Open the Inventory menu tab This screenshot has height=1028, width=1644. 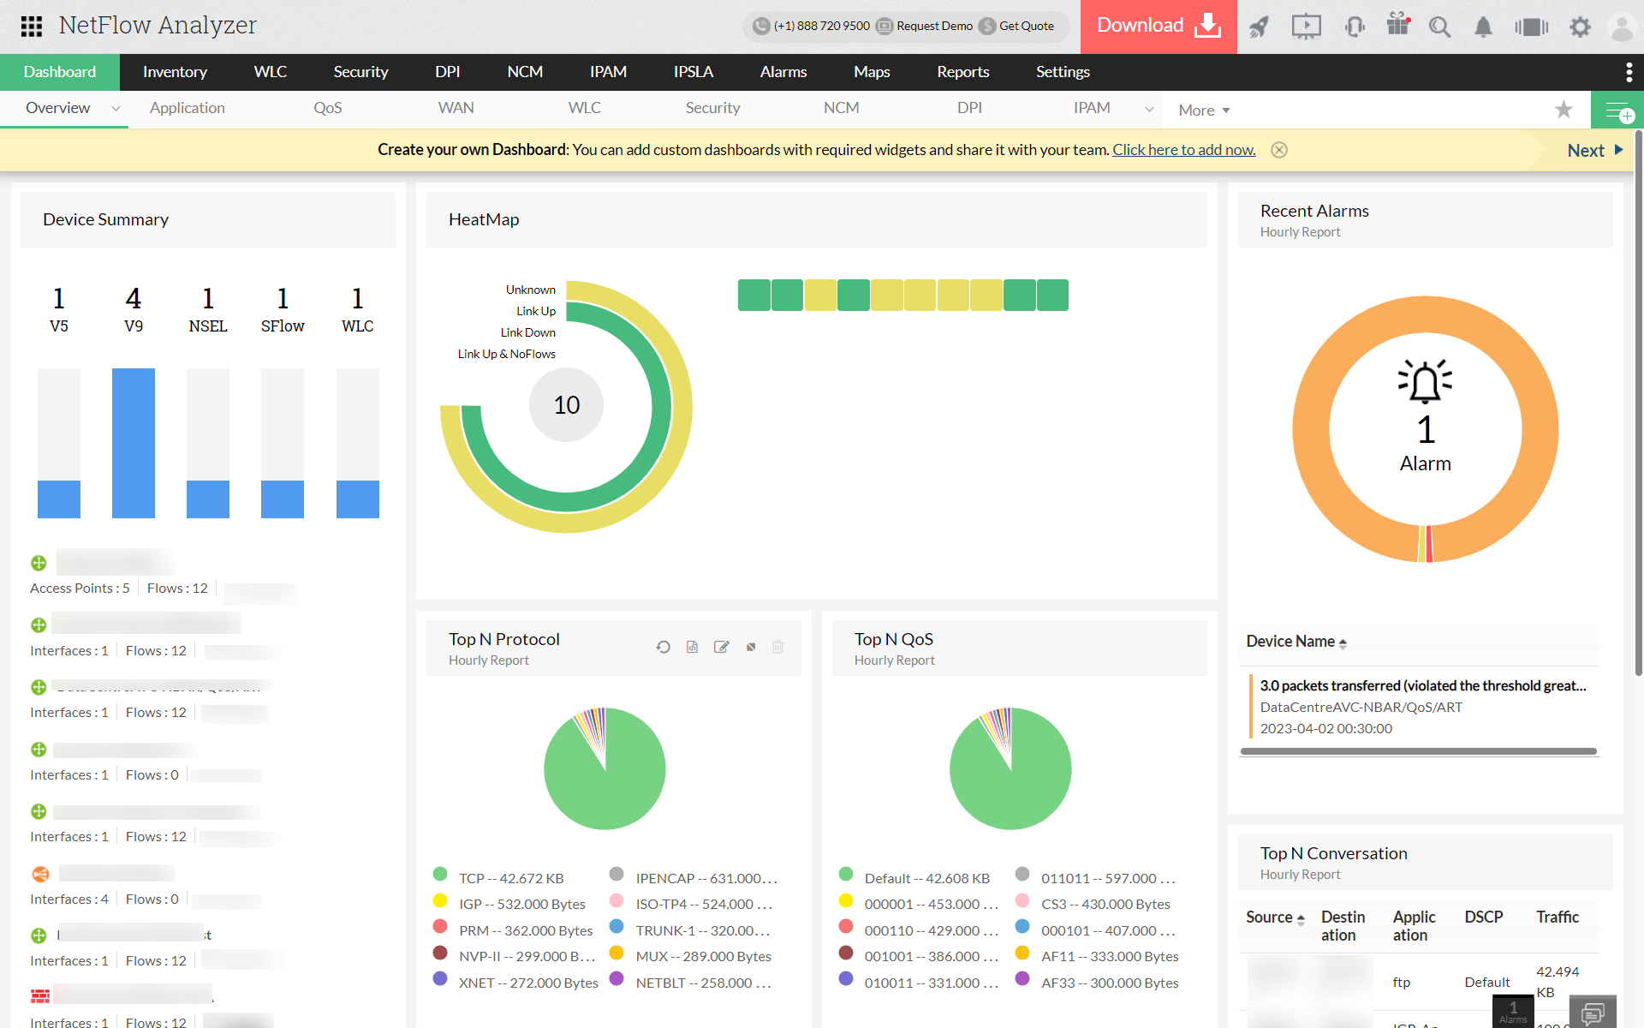[x=175, y=72]
